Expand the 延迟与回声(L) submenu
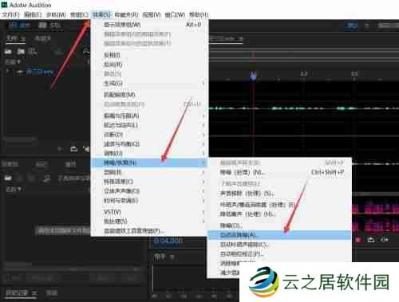 [149, 125]
